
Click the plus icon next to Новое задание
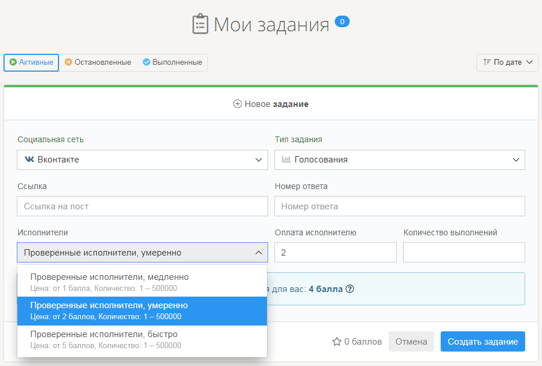(x=237, y=104)
